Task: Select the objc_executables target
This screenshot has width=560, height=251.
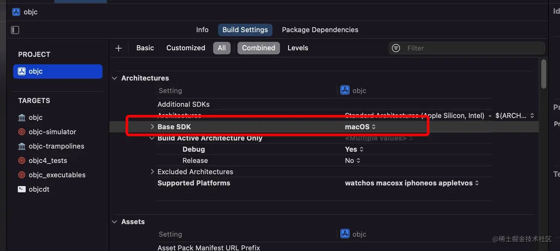Action: pyautogui.click(x=58, y=175)
